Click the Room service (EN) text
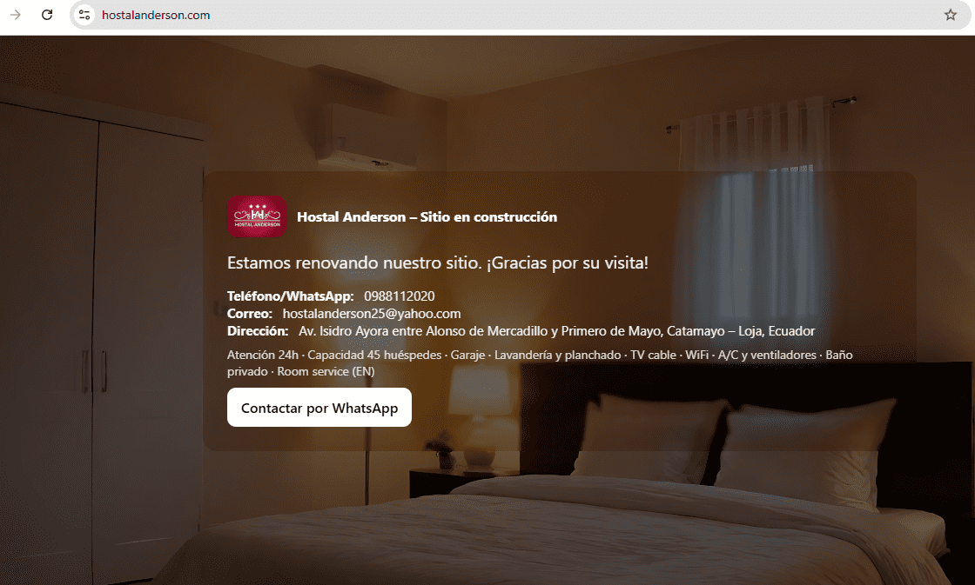This screenshot has height=585, width=975. point(326,371)
